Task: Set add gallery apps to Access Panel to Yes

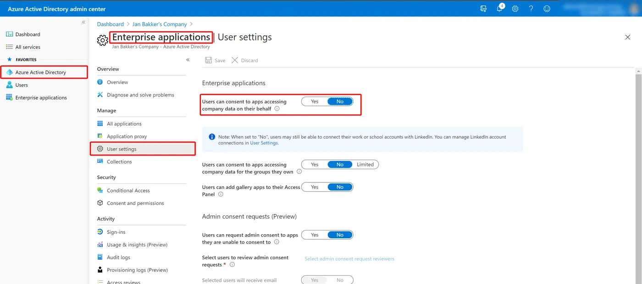Action: pos(315,187)
